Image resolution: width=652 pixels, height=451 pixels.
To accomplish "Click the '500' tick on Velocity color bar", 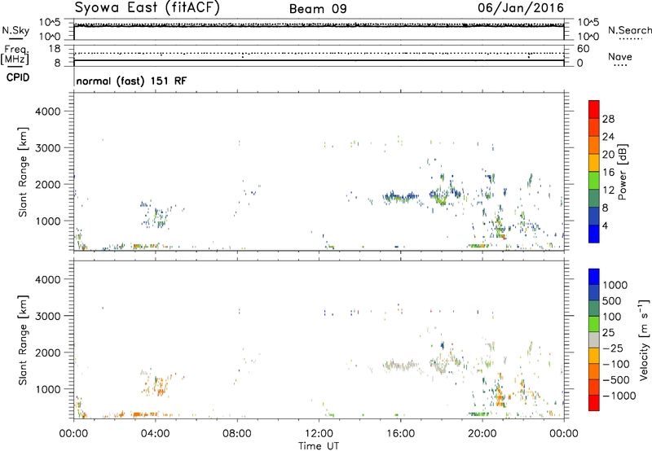I will [x=611, y=300].
